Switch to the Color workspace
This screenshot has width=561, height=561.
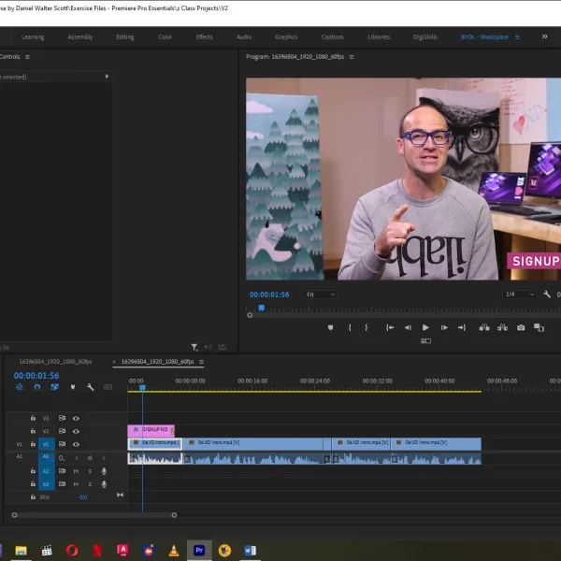pos(165,36)
